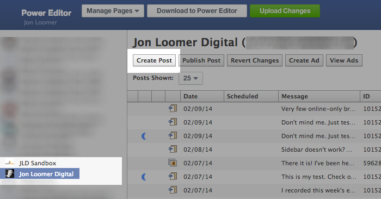Click the Jon Loomer Digital page heading
Image resolution: width=381 pixels, height=199 pixels.
coord(185,43)
